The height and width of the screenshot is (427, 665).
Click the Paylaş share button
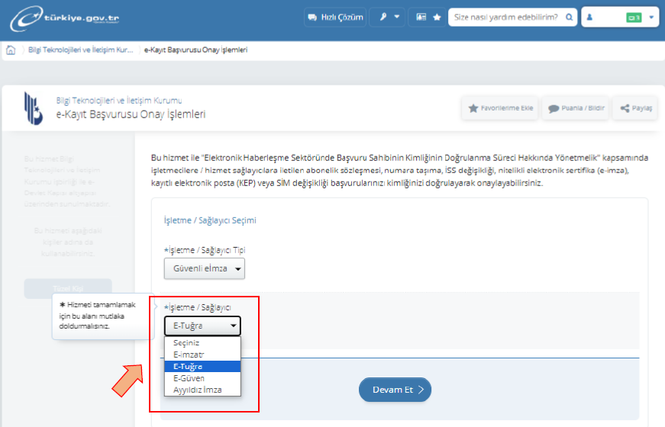635,108
